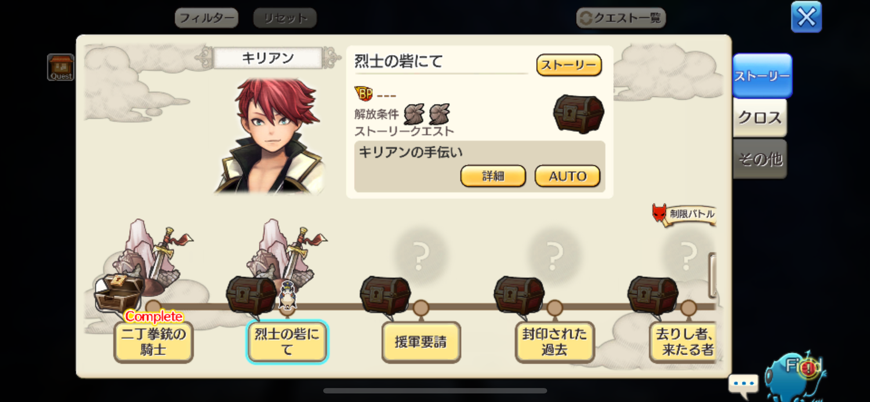
Task: Open the フィルター filter options
Action: (206, 17)
